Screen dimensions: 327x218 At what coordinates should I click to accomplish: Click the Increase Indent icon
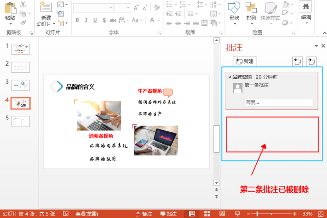[178, 14]
